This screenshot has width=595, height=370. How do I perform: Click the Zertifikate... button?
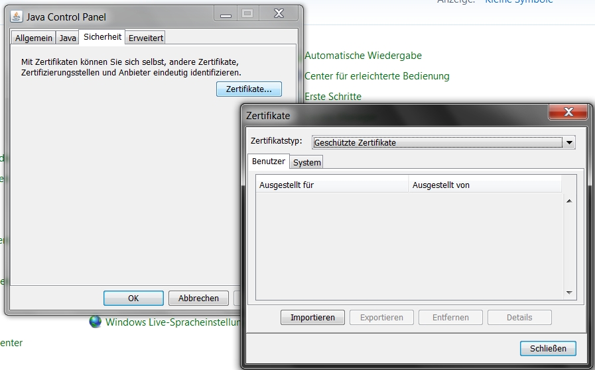tap(249, 89)
